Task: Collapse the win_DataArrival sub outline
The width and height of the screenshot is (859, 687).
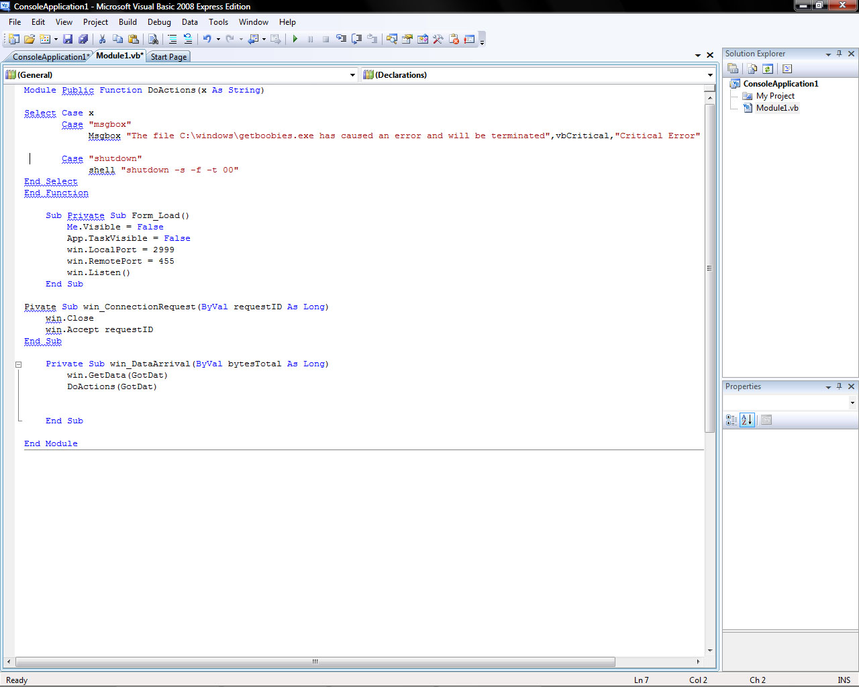Action: coord(19,364)
